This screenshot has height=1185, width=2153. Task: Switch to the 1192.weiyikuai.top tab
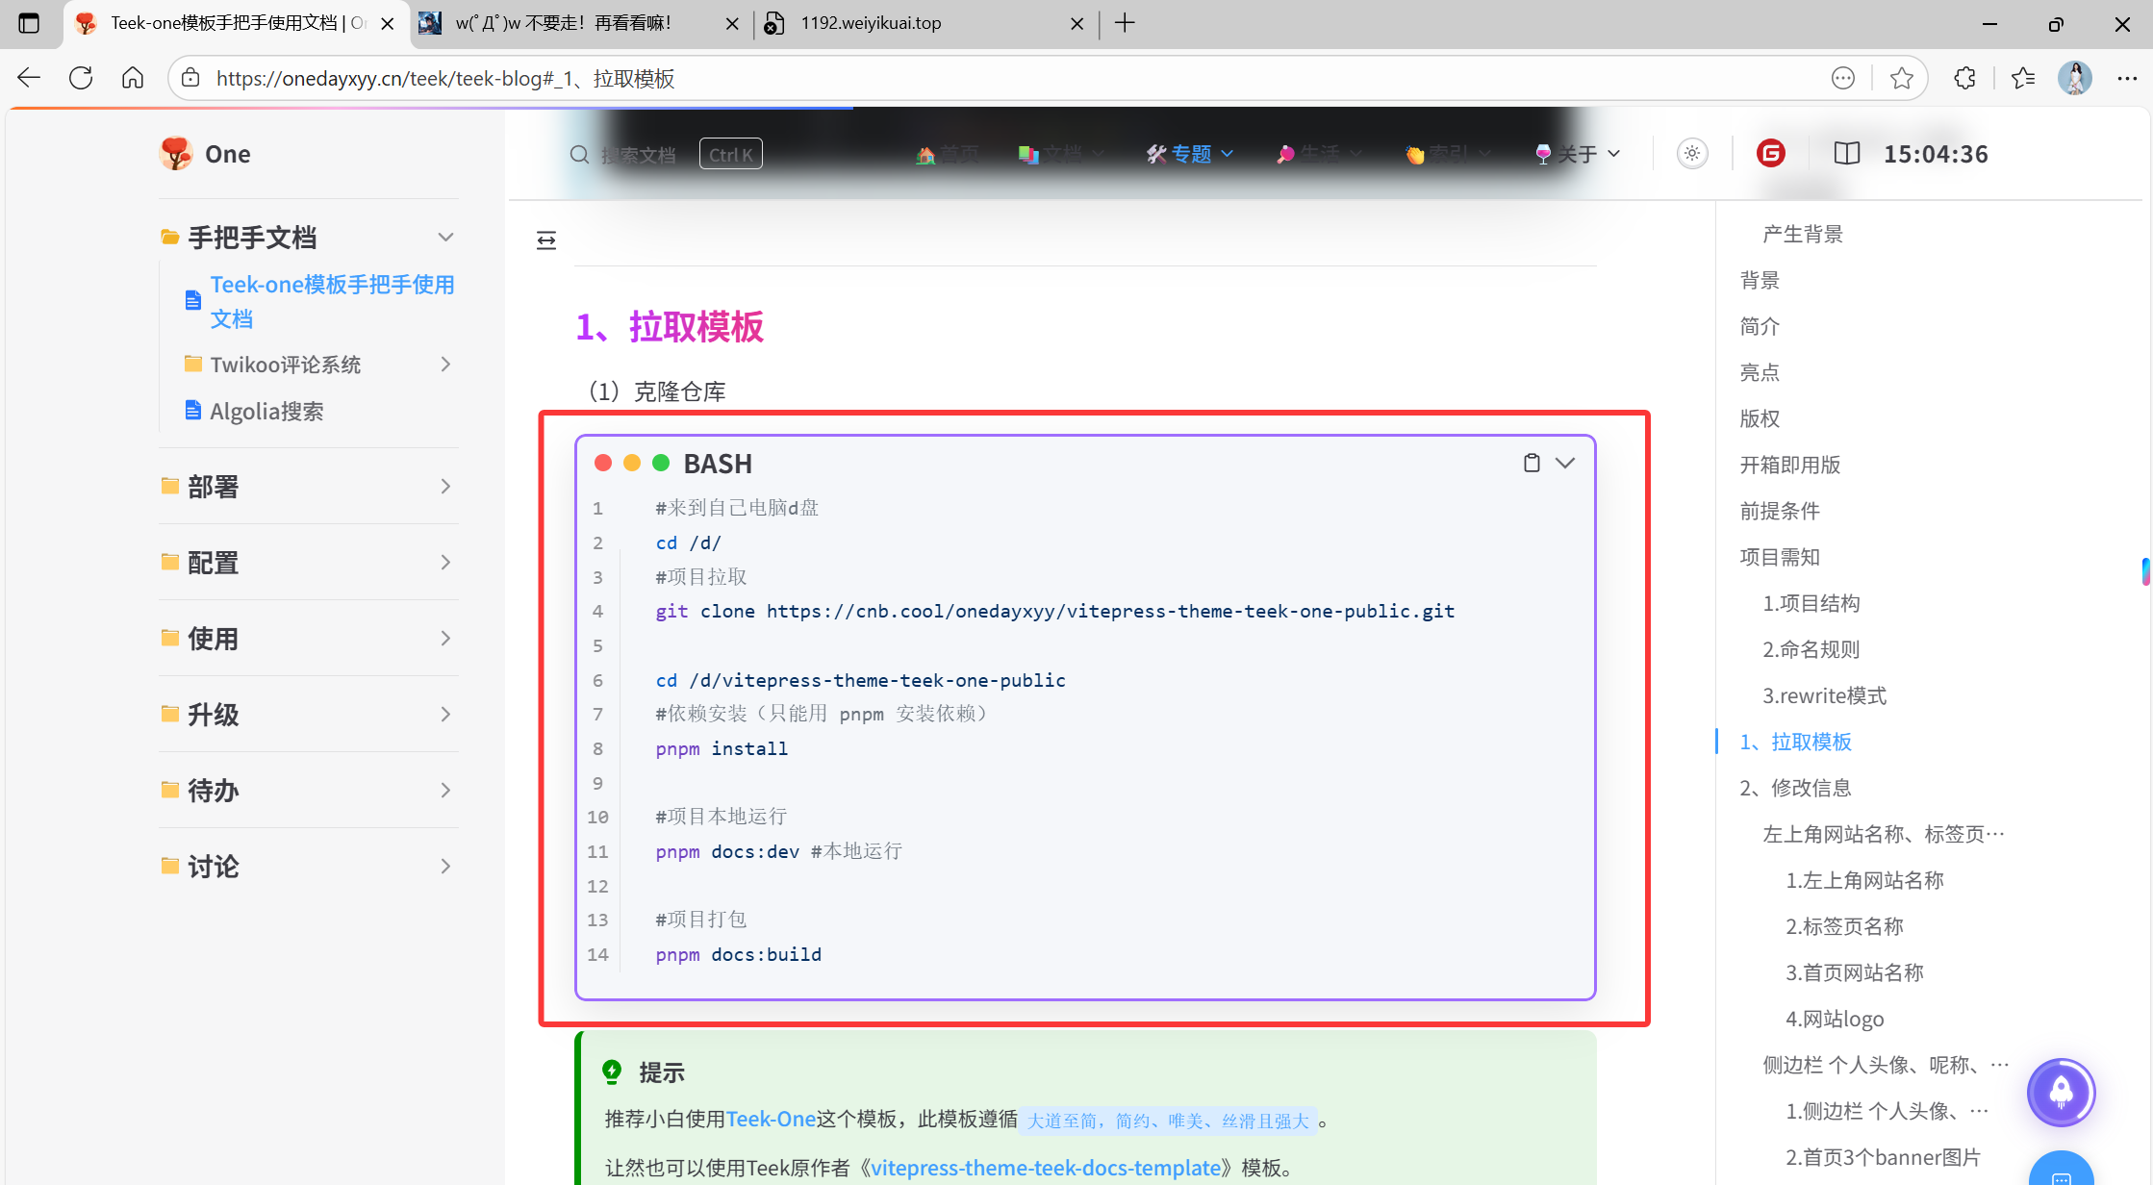coord(871,23)
